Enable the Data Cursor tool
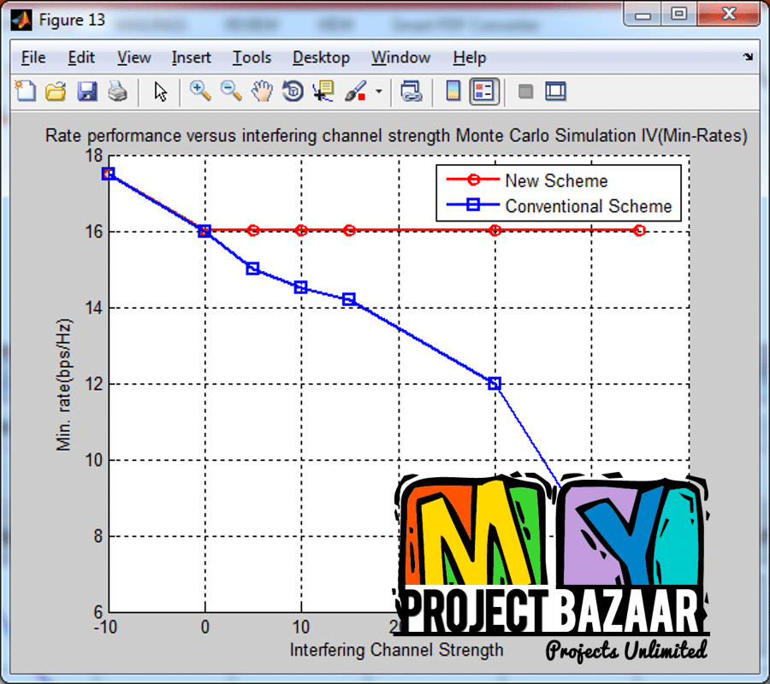Image resolution: width=770 pixels, height=684 pixels. point(323,91)
